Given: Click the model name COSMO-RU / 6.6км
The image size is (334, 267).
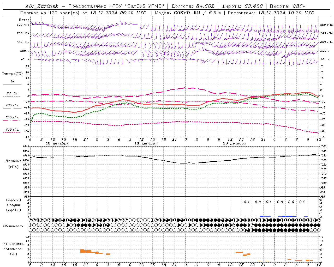Looking at the screenshot, I should (198, 13).
